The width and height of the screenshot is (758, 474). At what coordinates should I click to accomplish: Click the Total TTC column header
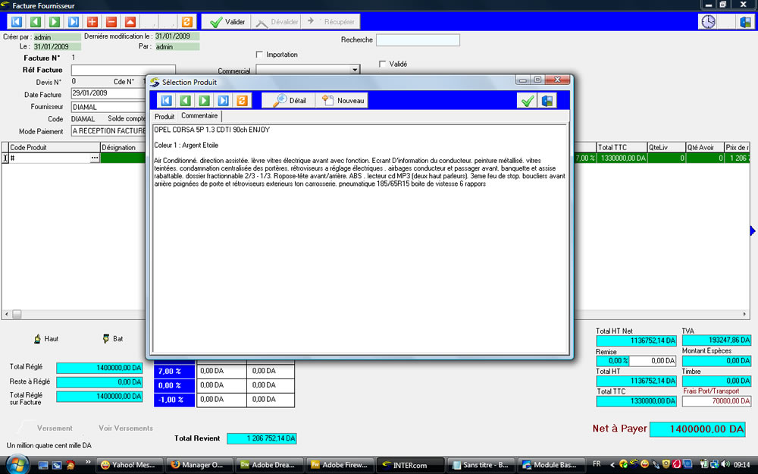[622, 147]
